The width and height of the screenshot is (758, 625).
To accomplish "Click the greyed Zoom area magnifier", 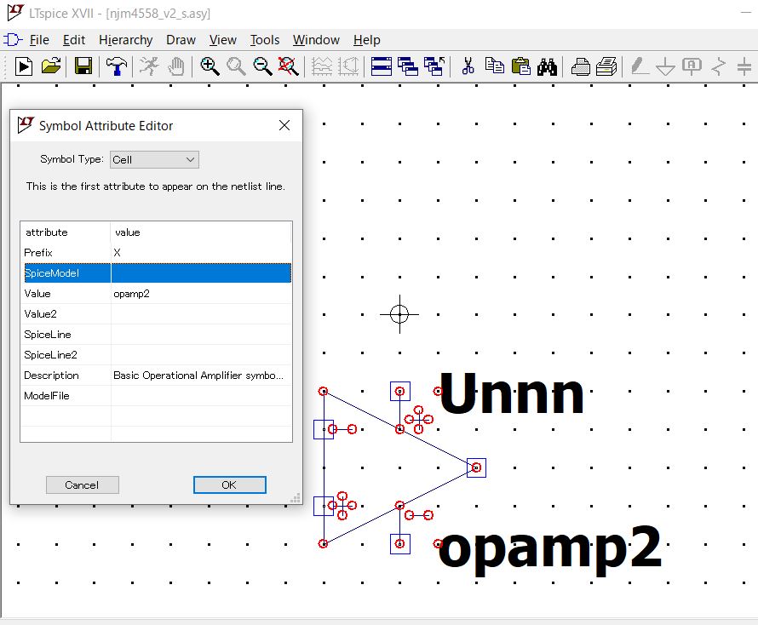I will [x=236, y=66].
